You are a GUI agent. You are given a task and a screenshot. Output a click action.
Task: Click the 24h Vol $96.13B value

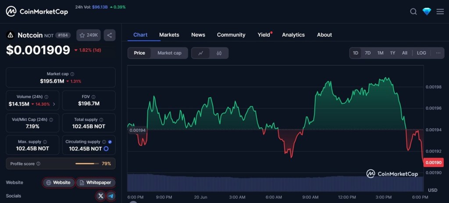(x=100, y=7)
